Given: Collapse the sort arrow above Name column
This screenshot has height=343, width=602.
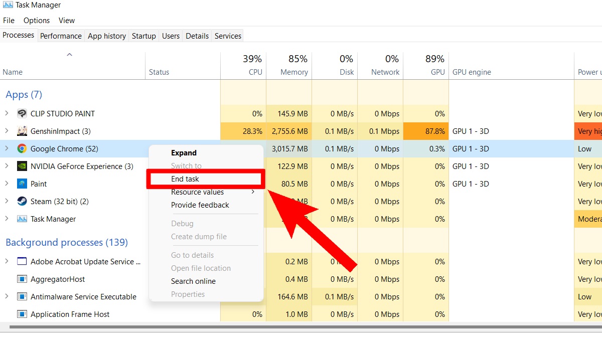Looking at the screenshot, I should click(x=70, y=54).
